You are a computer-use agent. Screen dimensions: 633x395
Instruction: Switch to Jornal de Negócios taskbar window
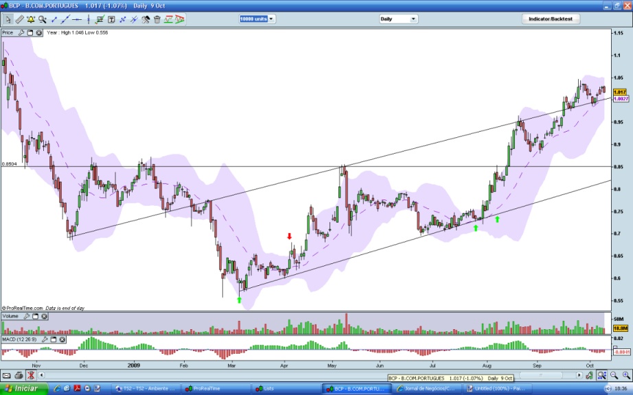426,389
